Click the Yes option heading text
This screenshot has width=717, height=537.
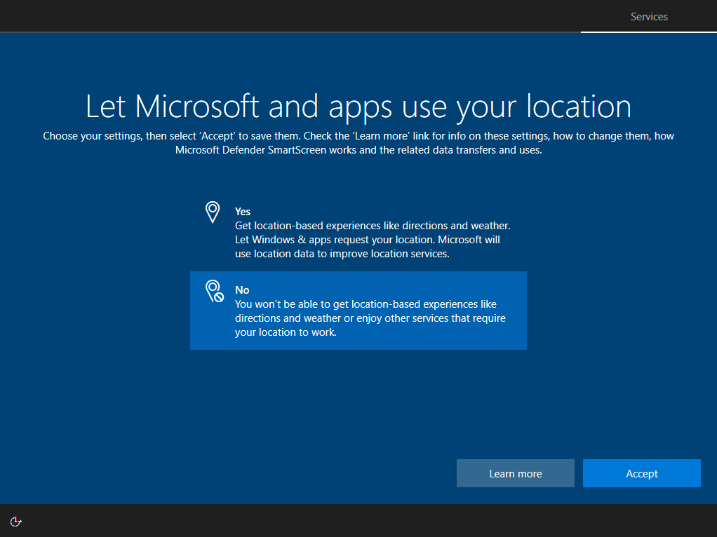click(x=242, y=211)
